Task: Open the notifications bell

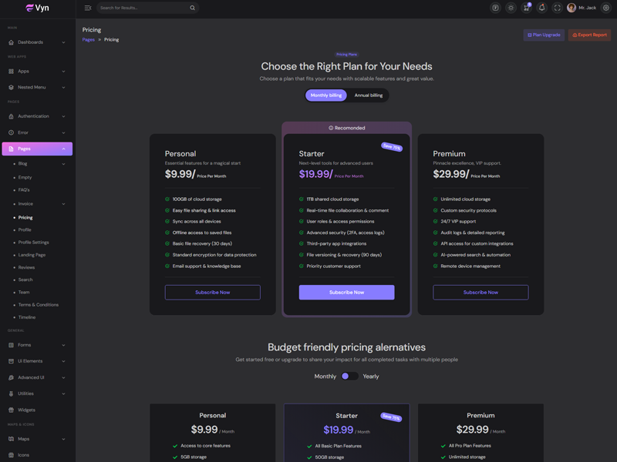Action: 541,8
